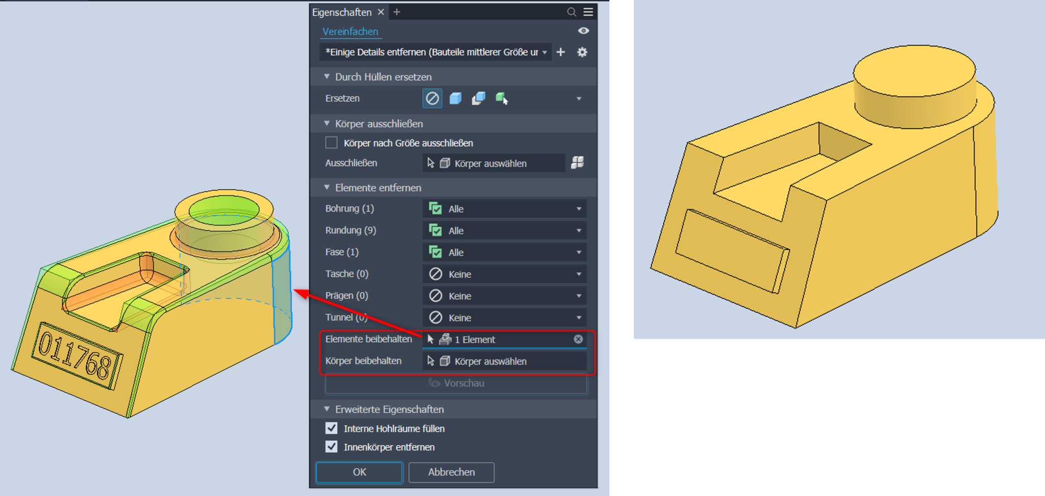The image size is (1045, 496).
Task: Collapse the 'Elemente entfernen' section
Action: tap(326, 187)
